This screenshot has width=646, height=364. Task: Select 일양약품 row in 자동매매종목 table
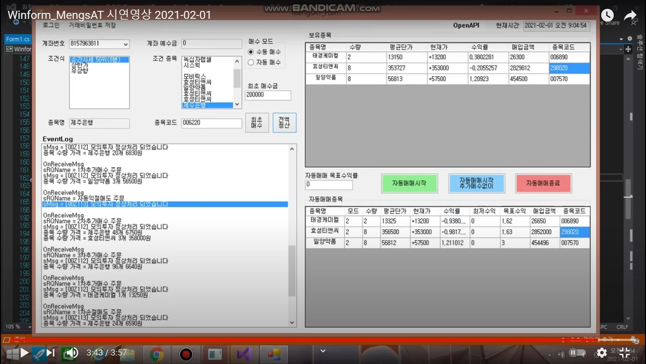pyautogui.click(x=448, y=243)
